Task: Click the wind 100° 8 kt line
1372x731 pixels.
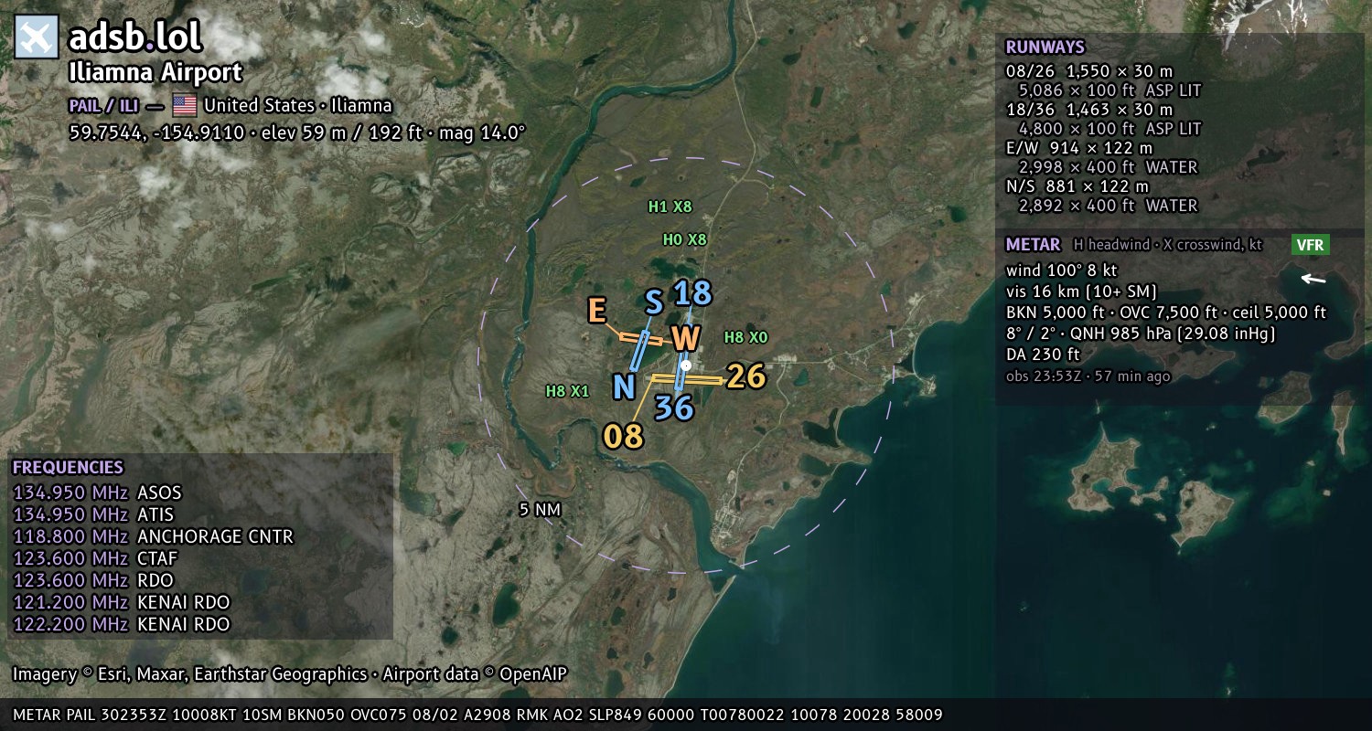Action: [1062, 270]
